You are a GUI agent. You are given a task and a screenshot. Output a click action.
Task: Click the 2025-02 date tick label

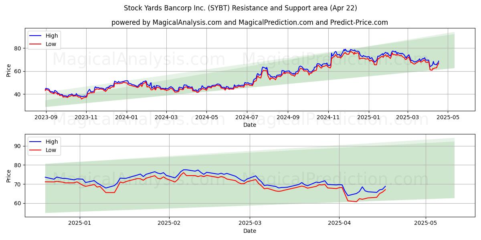(169, 223)
